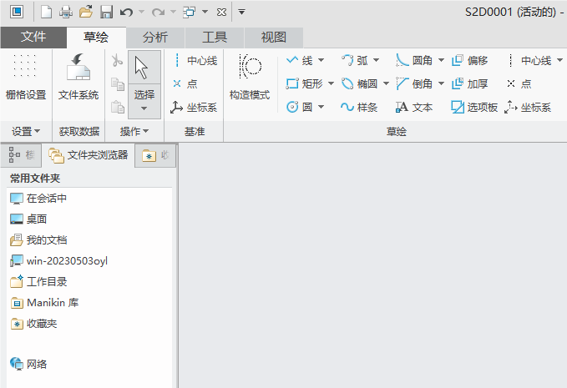The width and height of the screenshot is (567, 388).
Task: Switch to the 视图 ribbon tab
Action: pyautogui.click(x=274, y=38)
